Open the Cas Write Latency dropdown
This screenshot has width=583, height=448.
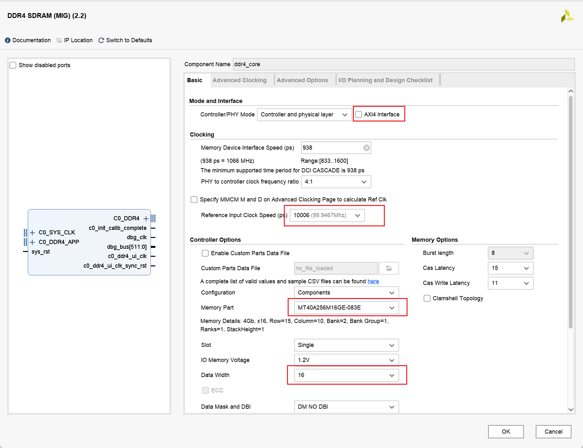510,283
